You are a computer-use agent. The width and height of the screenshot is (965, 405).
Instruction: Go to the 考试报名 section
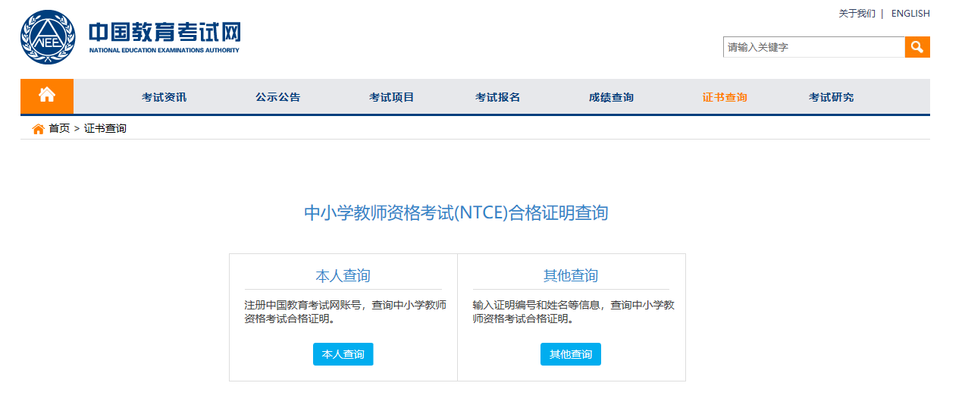(x=497, y=97)
